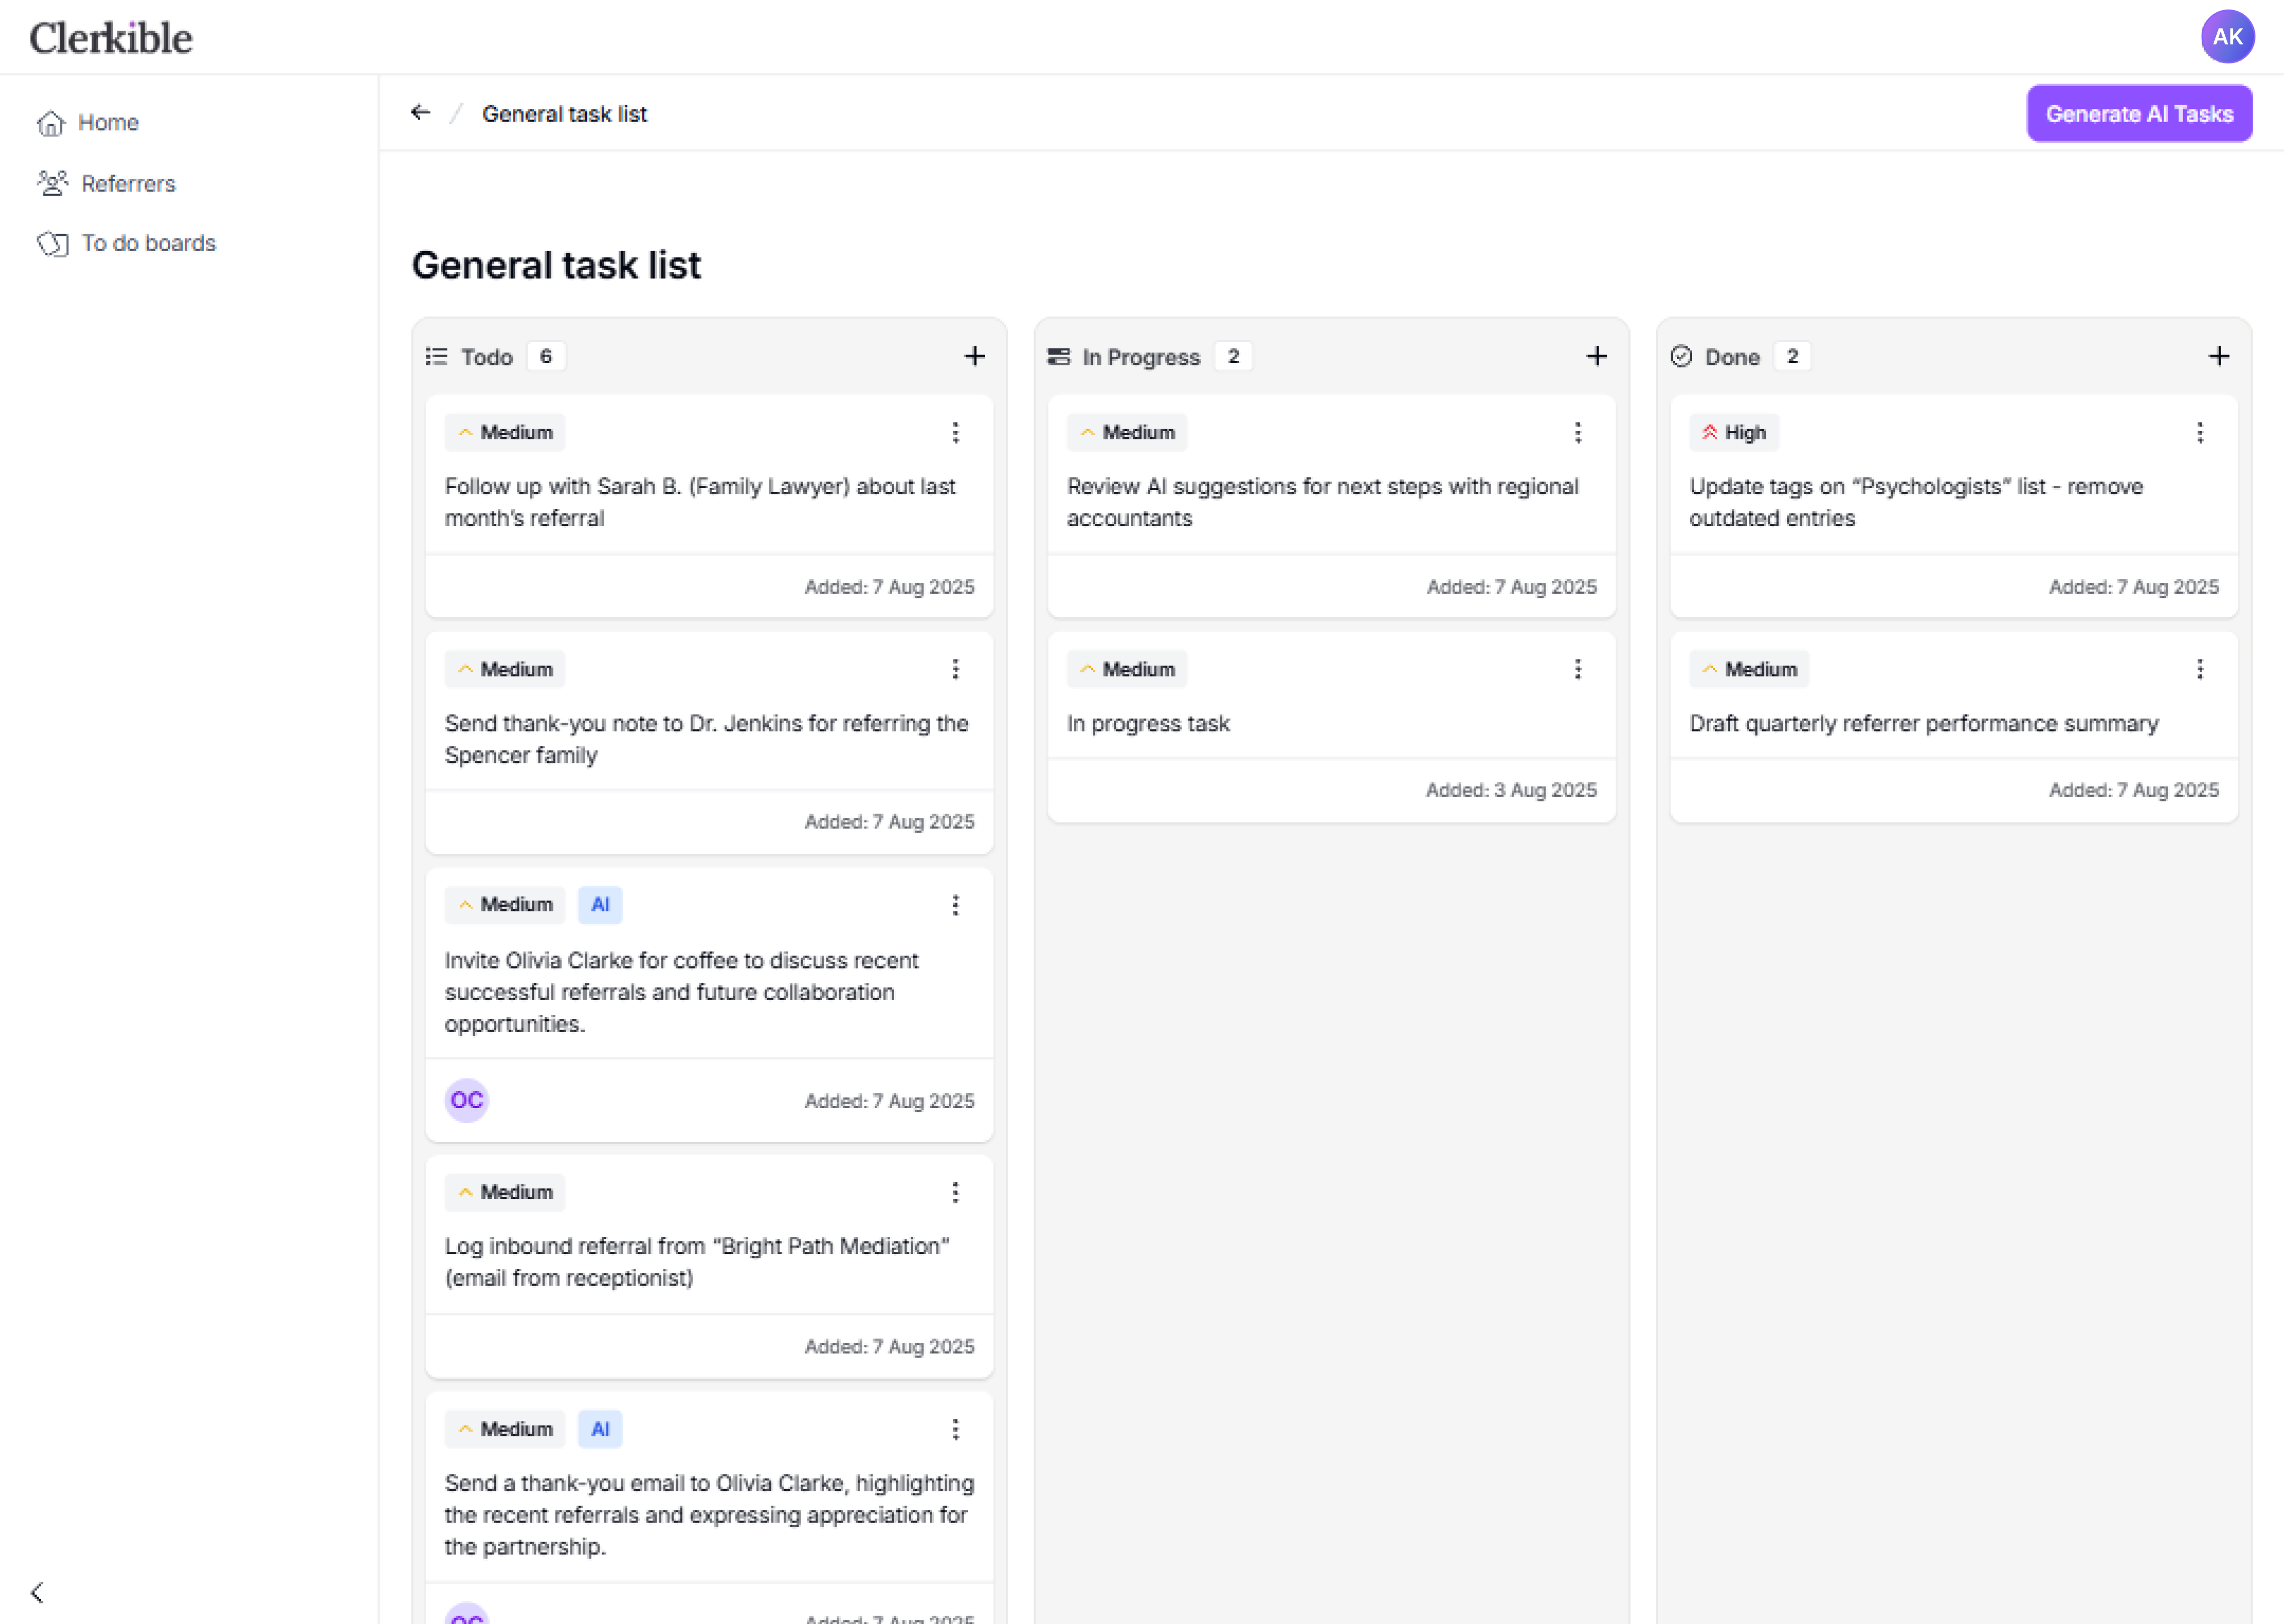
Task: Open options for Psychologists tags task
Action: click(x=2199, y=433)
